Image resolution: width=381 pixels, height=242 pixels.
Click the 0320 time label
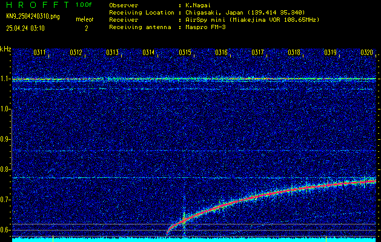pos(366,52)
